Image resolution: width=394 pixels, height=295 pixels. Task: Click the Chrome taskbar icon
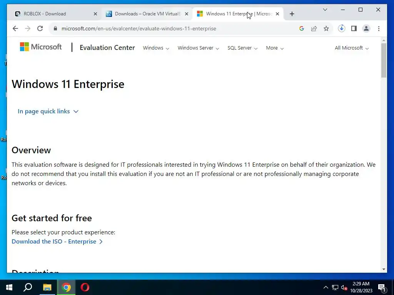click(x=66, y=287)
